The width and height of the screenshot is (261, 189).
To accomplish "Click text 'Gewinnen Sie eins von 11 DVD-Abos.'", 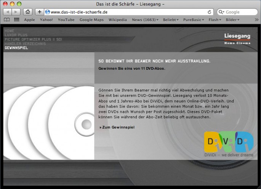I will [x=132, y=69].
